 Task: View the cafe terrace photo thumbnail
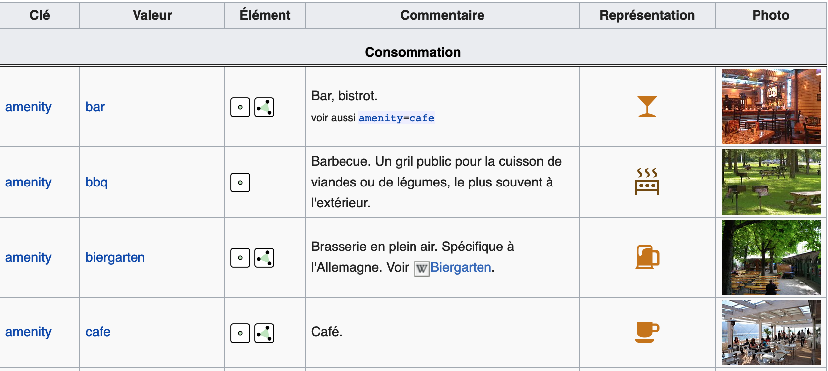click(771, 332)
